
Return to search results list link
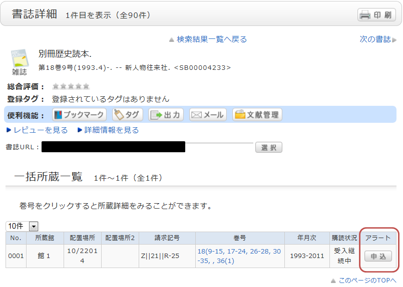(x=211, y=39)
